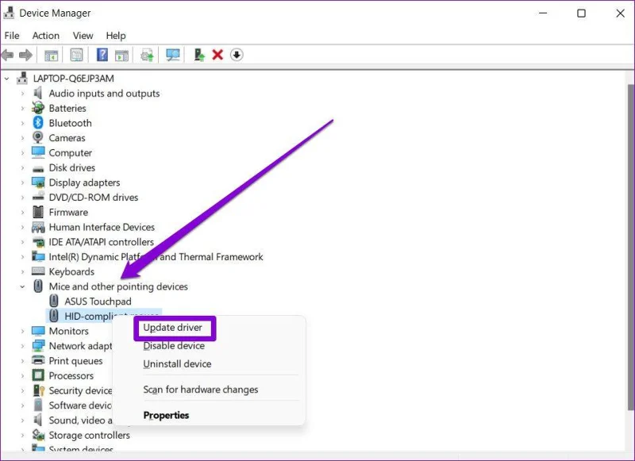This screenshot has width=635, height=461.
Task: Select the Print queues label
Action: [75, 360]
